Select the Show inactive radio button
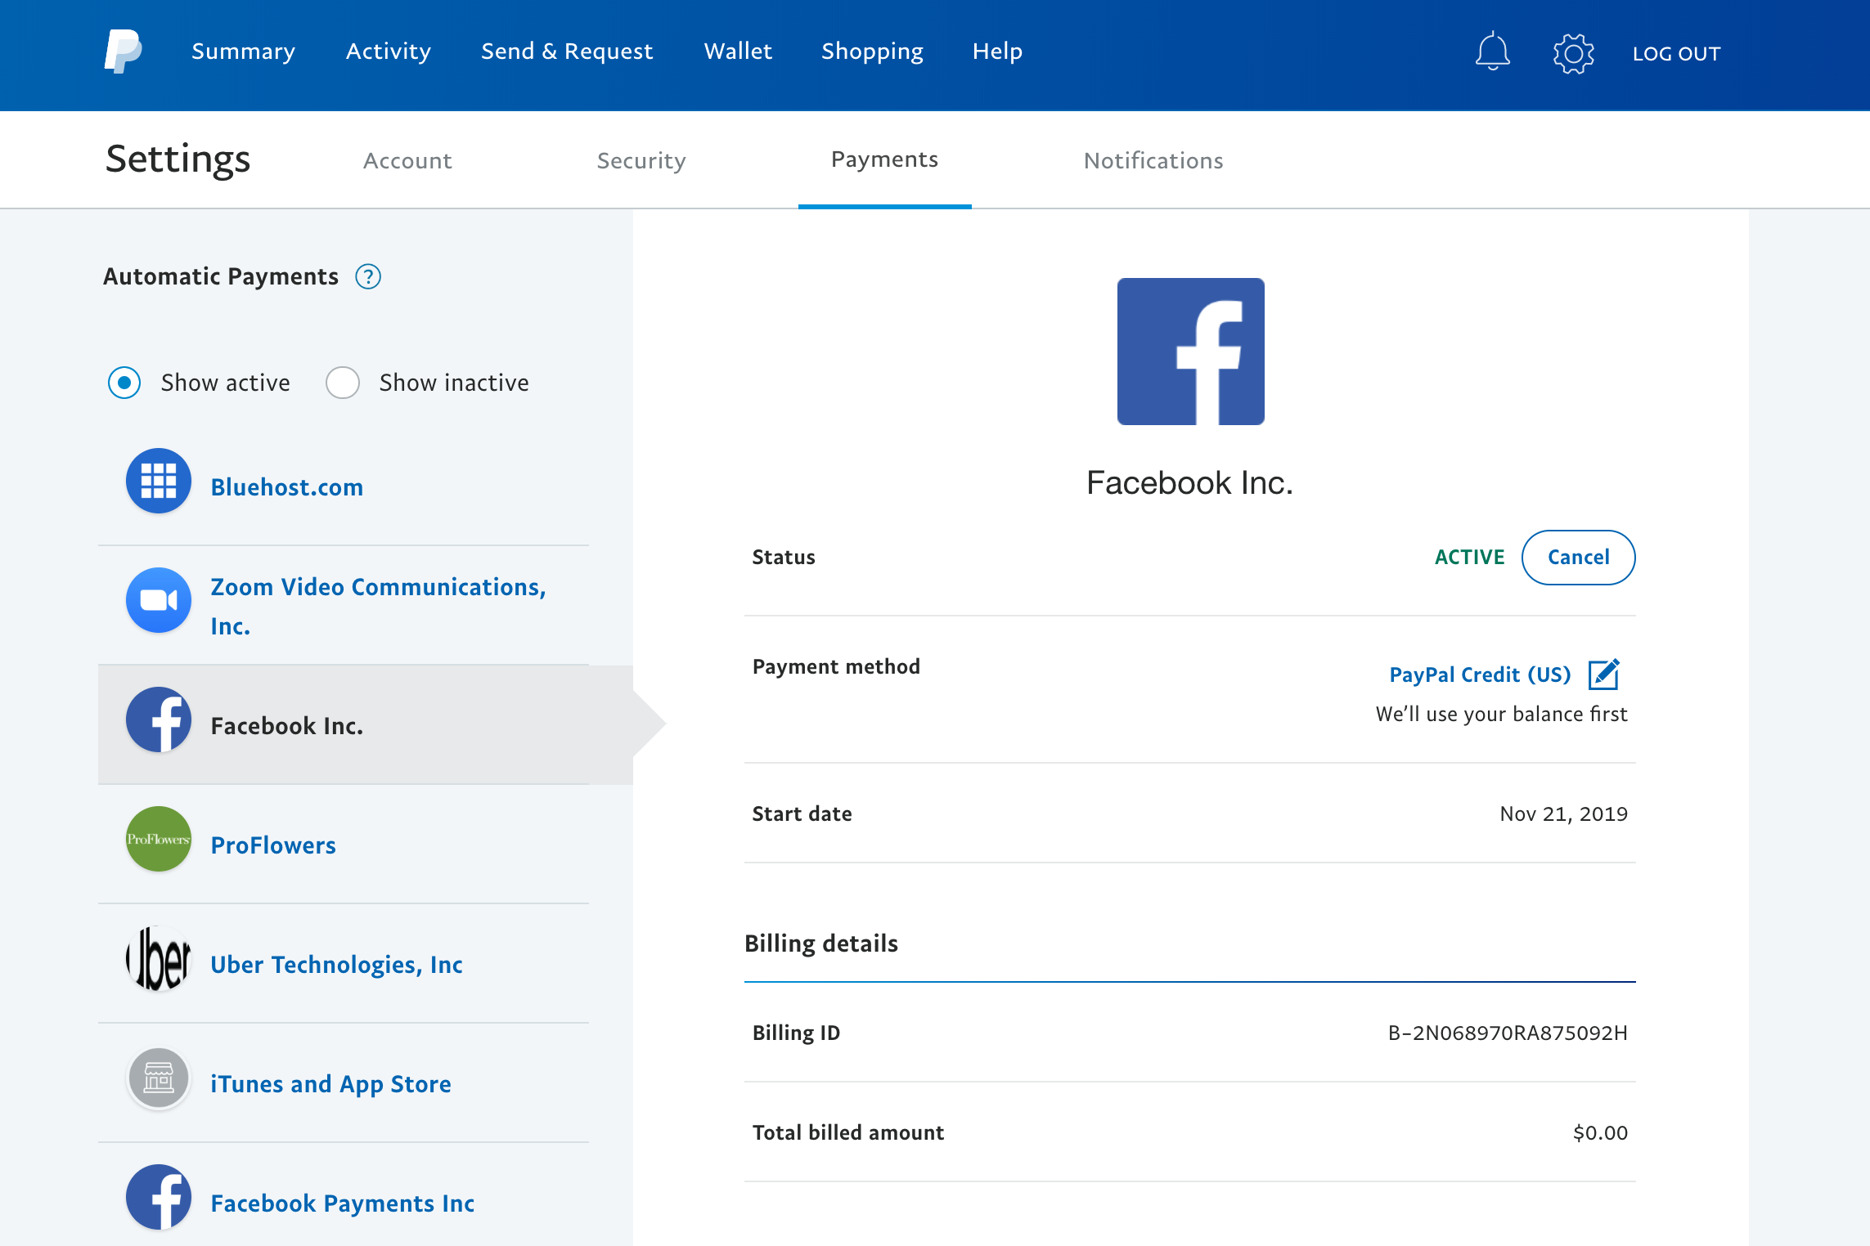 [x=342, y=383]
